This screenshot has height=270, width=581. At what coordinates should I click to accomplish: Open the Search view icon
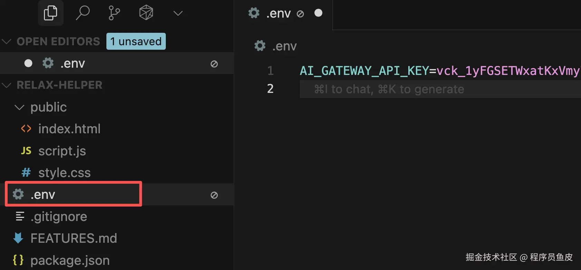click(x=83, y=13)
